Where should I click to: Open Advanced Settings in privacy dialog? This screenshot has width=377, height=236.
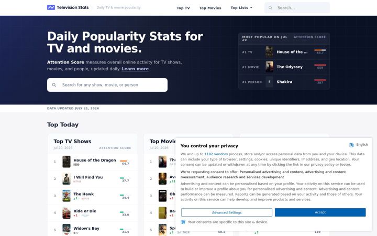(x=227, y=212)
